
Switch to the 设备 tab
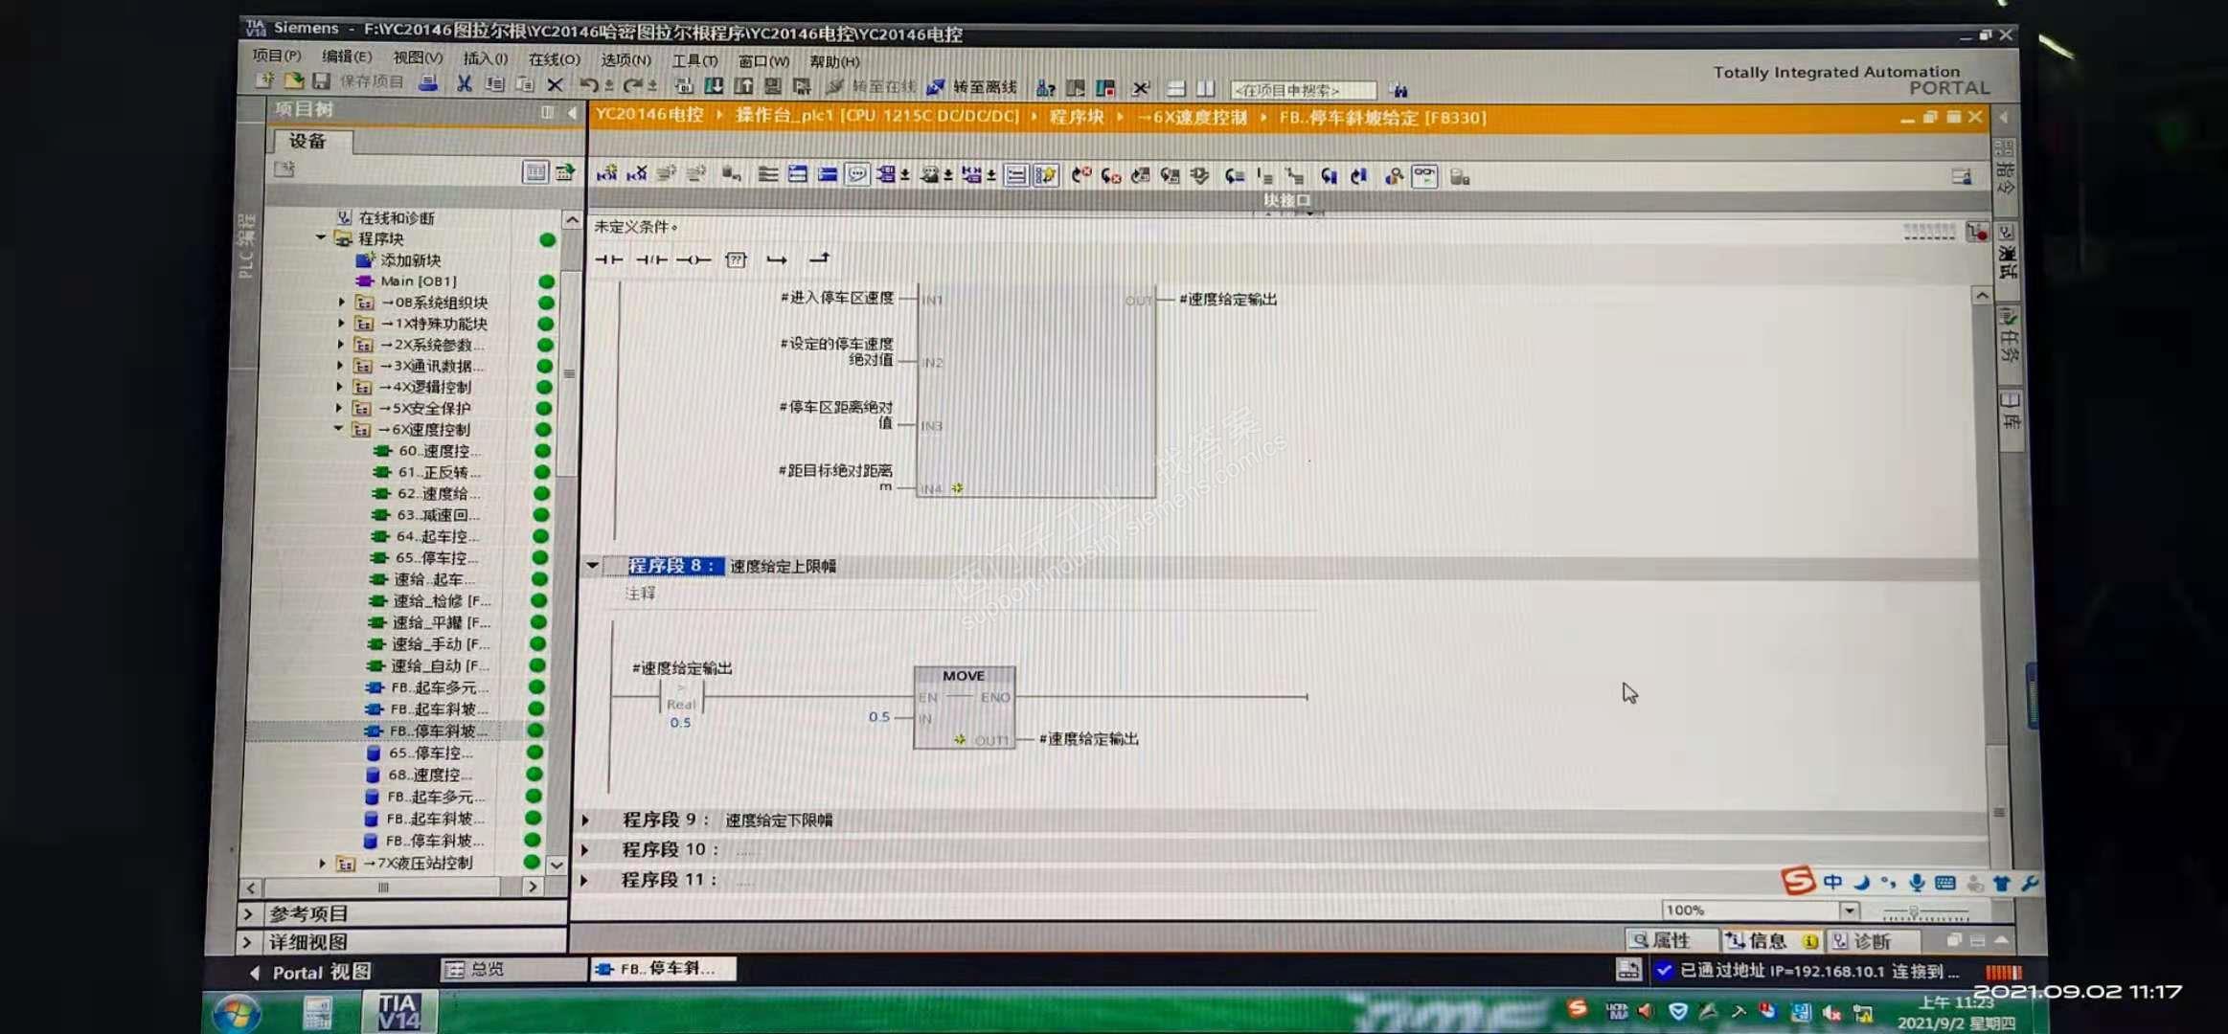(308, 141)
